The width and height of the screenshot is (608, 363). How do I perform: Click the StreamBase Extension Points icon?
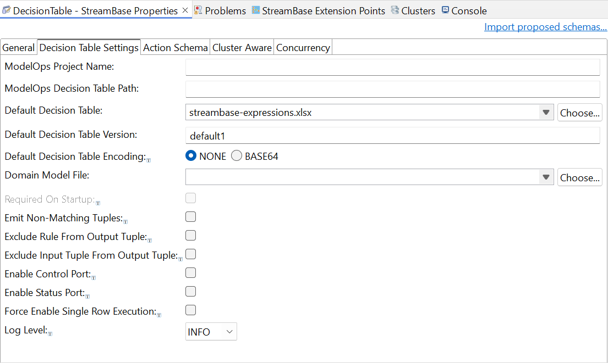click(256, 10)
